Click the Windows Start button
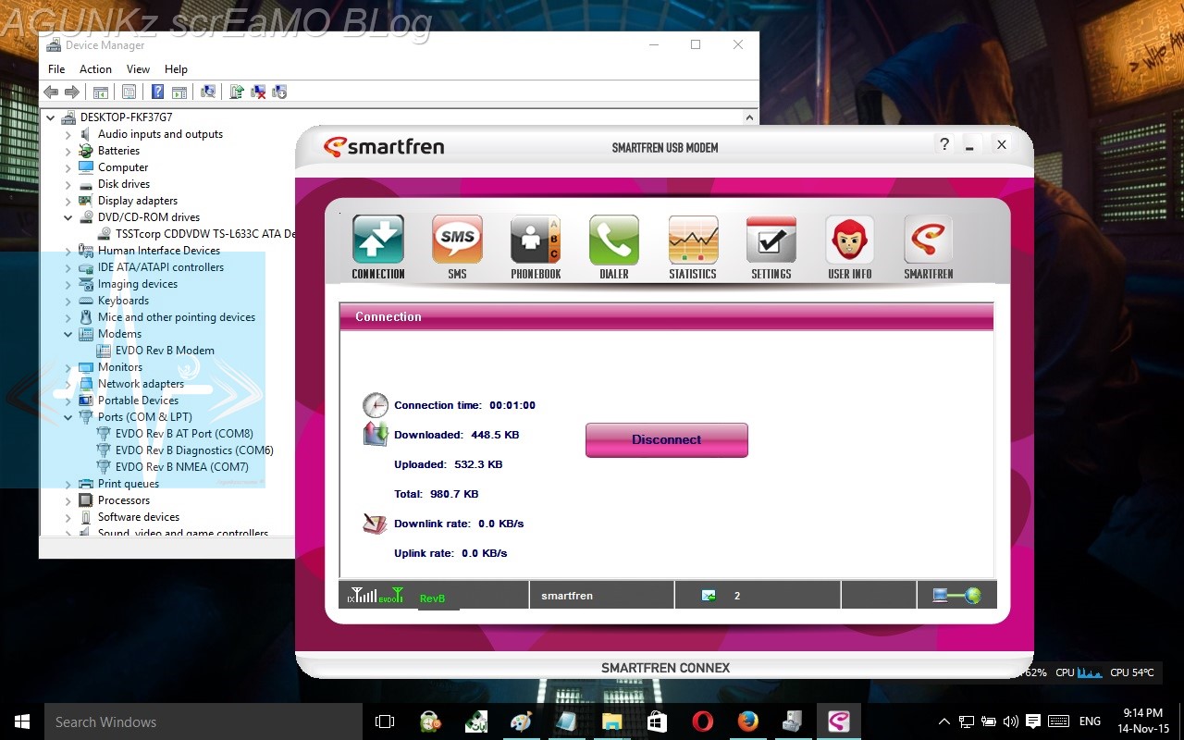 click(22, 721)
